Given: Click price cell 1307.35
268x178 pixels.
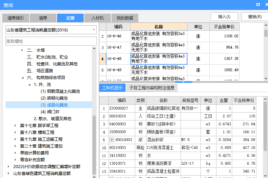Looking at the screenshot, I should coord(224,59).
